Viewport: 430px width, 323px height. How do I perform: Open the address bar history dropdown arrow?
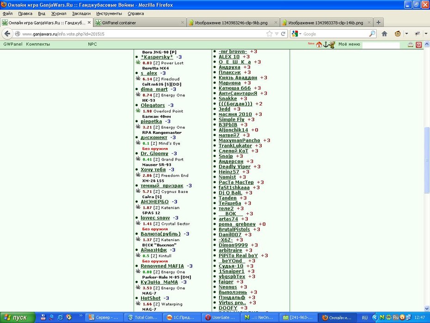tap(276, 34)
